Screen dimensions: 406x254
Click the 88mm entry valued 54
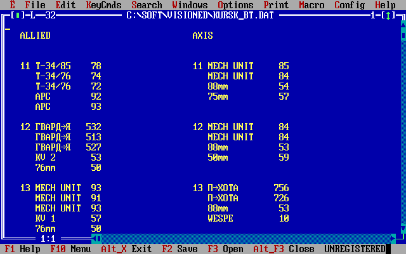[x=218, y=86]
